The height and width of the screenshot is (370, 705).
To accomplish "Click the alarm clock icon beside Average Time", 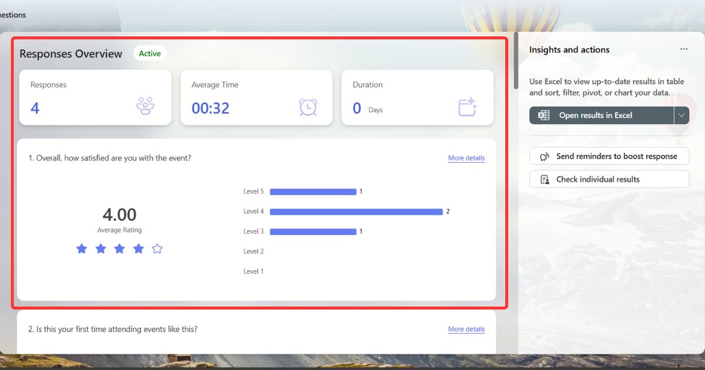I will (x=307, y=107).
